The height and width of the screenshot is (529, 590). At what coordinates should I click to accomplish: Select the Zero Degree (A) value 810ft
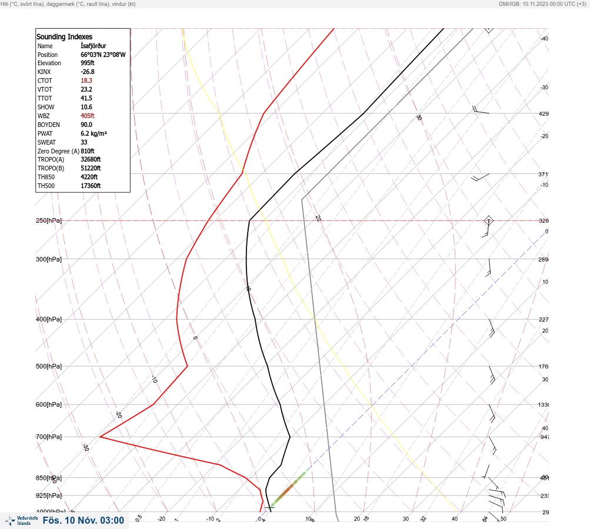click(x=88, y=151)
